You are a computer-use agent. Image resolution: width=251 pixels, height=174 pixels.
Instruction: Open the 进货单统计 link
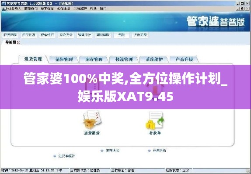[66, 156]
